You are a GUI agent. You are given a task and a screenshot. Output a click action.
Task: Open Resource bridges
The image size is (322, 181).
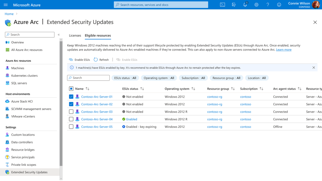tap(23, 150)
